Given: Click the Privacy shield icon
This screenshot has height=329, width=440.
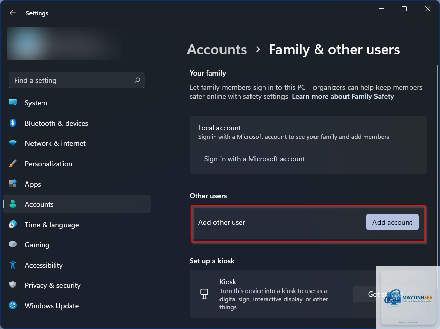Looking at the screenshot, I should [x=13, y=285].
